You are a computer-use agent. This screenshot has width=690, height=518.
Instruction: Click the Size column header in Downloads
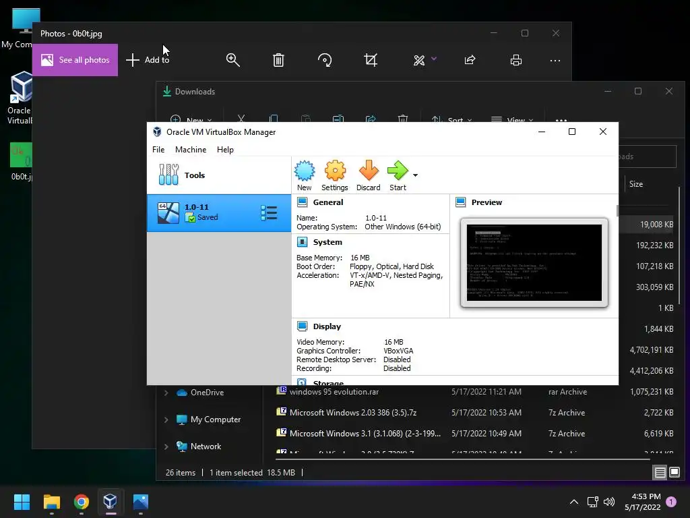tap(636, 184)
